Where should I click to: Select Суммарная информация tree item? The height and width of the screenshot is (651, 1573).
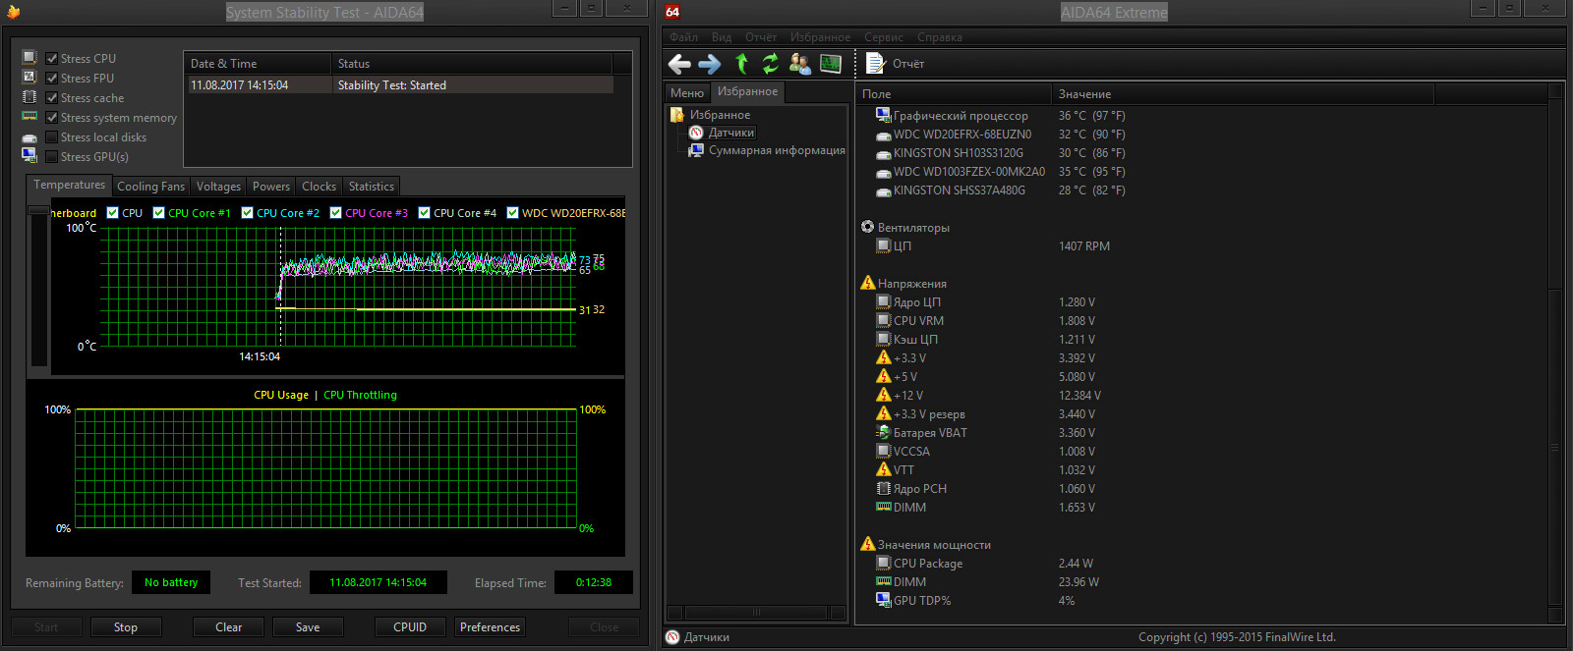point(777,150)
